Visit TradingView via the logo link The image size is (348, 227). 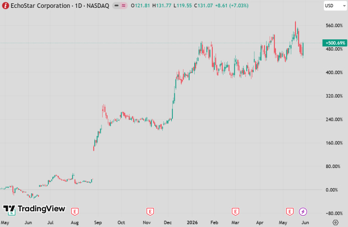34,208
